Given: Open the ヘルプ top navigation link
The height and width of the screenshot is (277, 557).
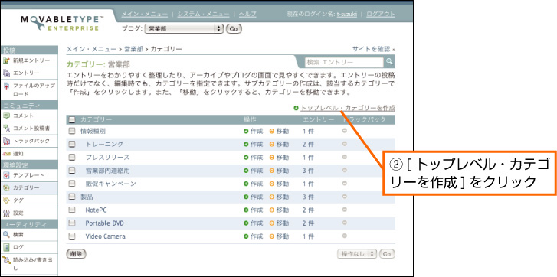Looking at the screenshot, I should [247, 15].
